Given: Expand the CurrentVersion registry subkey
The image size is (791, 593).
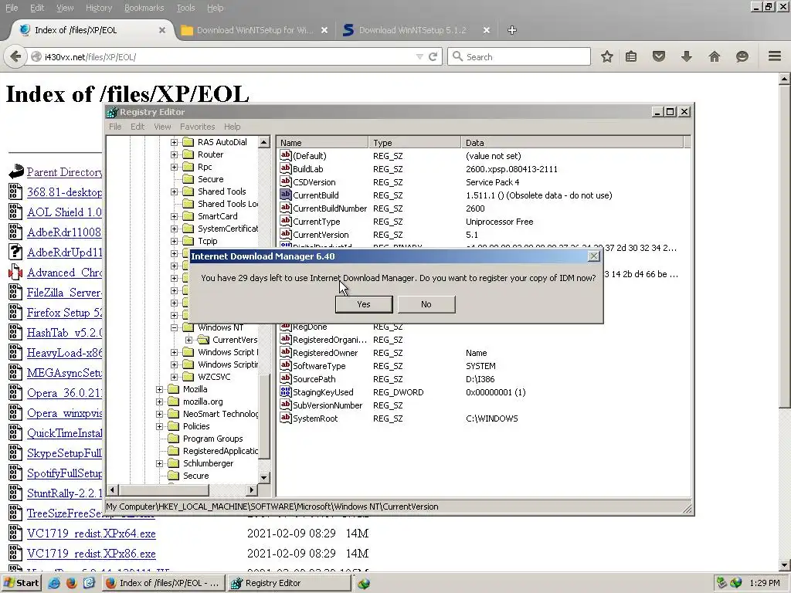Looking at the screenshot, I should (x=189, y=340).
